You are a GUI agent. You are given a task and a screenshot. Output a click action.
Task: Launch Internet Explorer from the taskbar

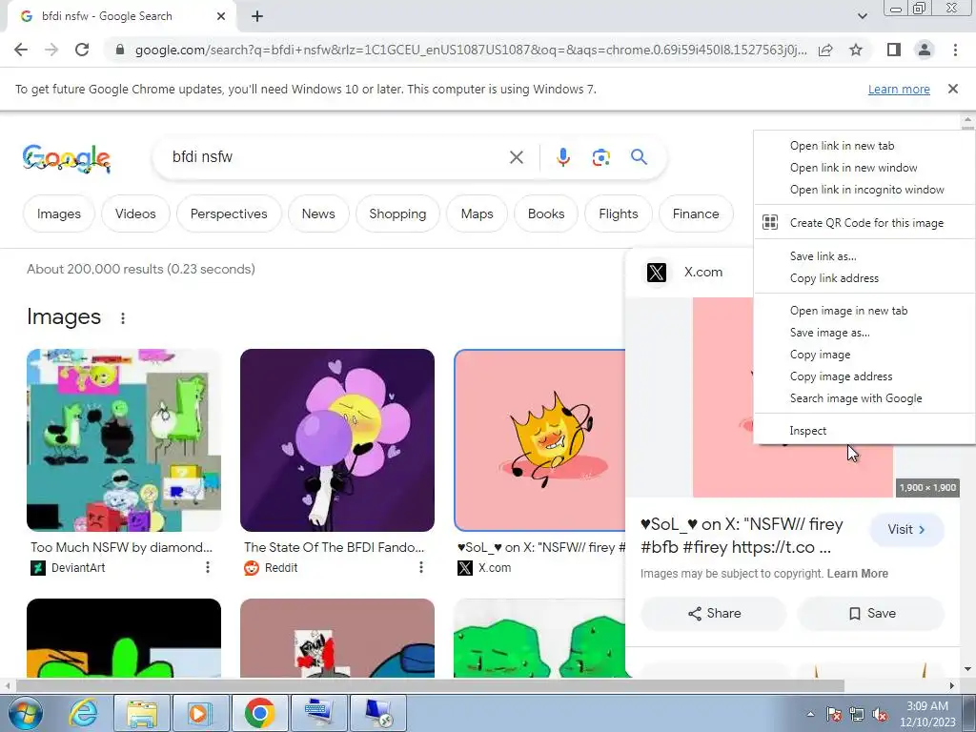83,713
